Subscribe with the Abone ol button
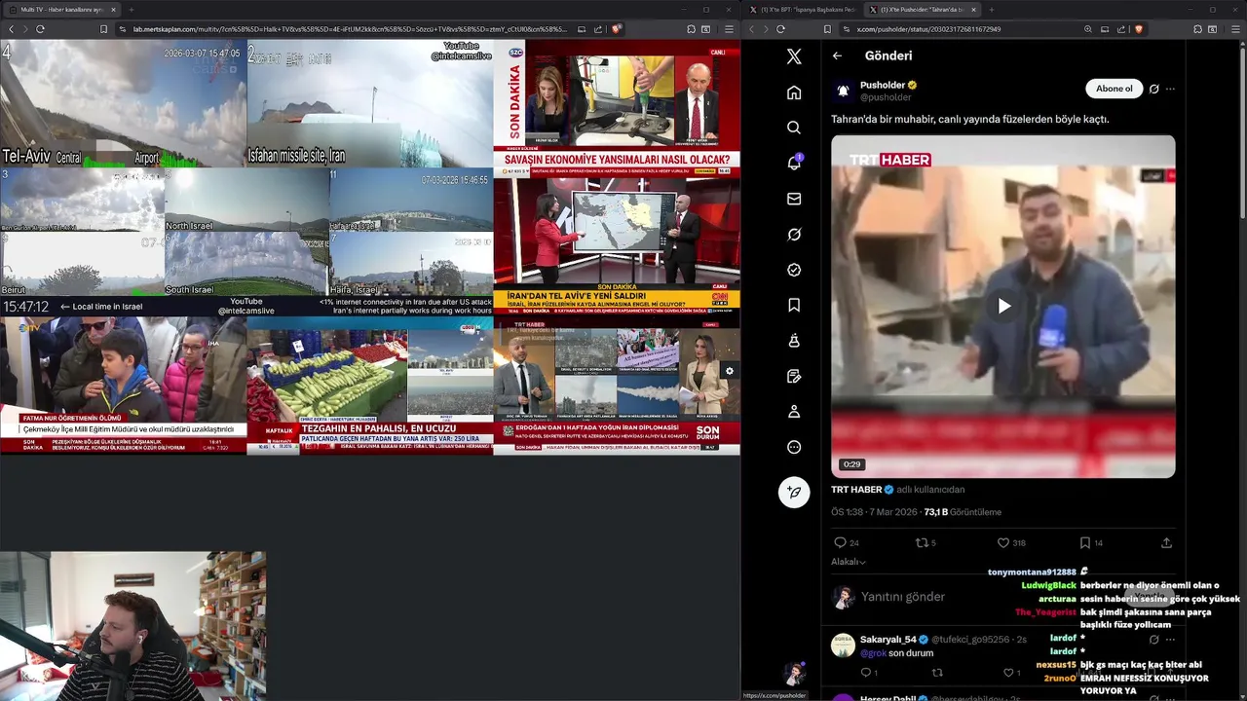The width and height of the screenshot is (1247, 701). (x=1114, y=89)
